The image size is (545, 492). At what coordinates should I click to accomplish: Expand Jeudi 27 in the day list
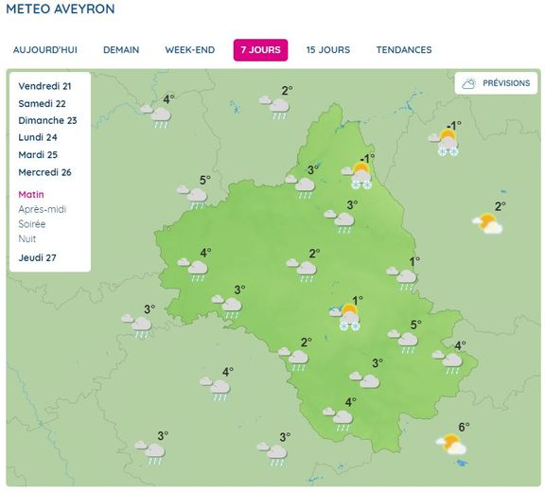click(37, 257)
